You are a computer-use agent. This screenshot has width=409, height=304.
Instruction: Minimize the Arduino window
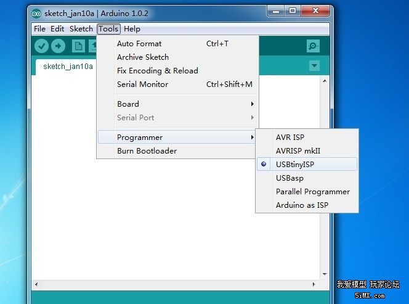(x=276, y=11)
